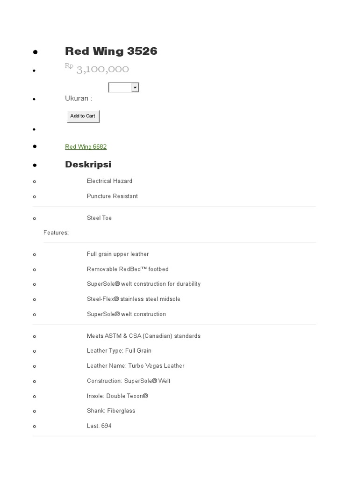Click the Features: label
Screen dimensions: 359x479
tap(56, 233)
